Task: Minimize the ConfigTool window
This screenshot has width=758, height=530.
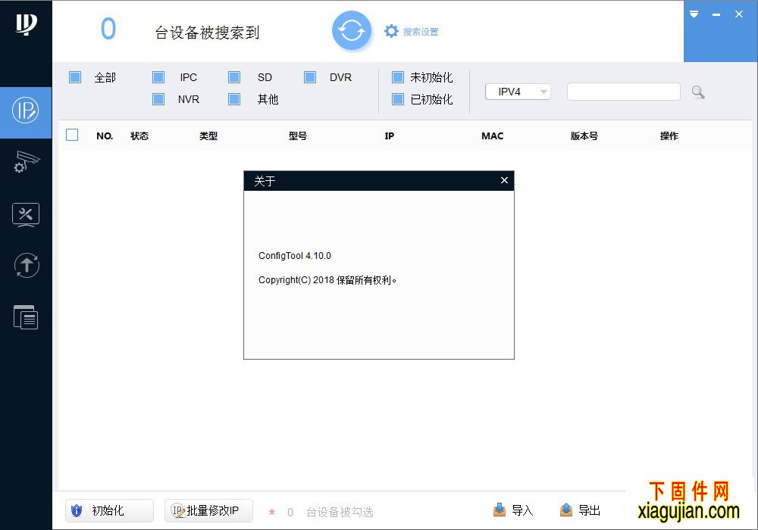Action: point(716,14)
